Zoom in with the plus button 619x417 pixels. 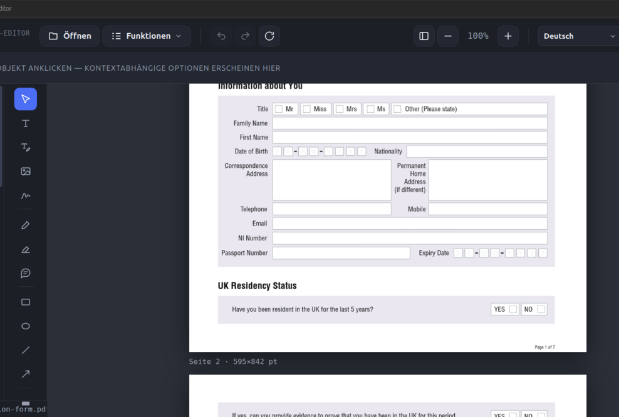508,36
